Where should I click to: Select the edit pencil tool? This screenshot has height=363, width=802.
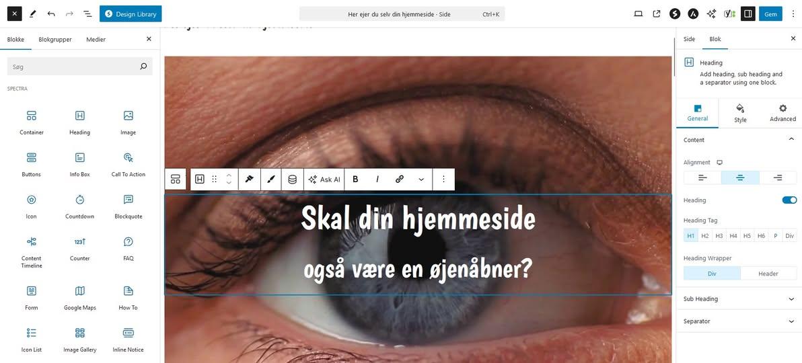click(33, 14)
